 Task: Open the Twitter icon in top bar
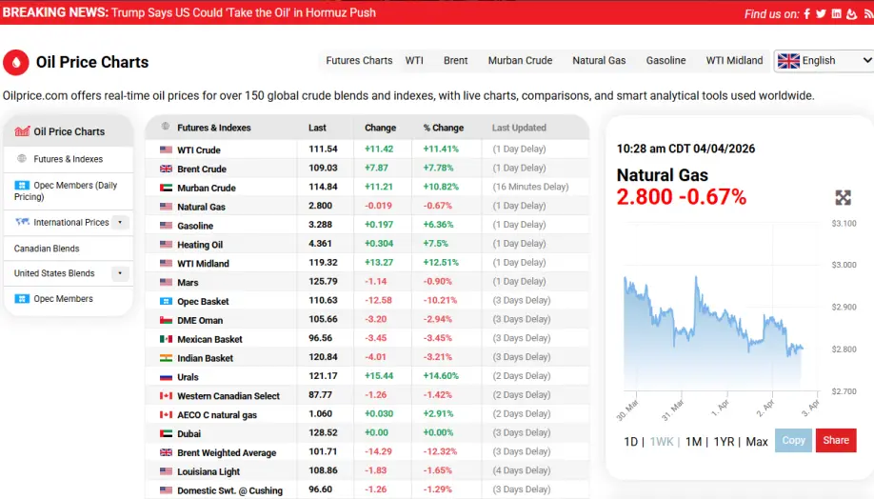pos(822,13)
